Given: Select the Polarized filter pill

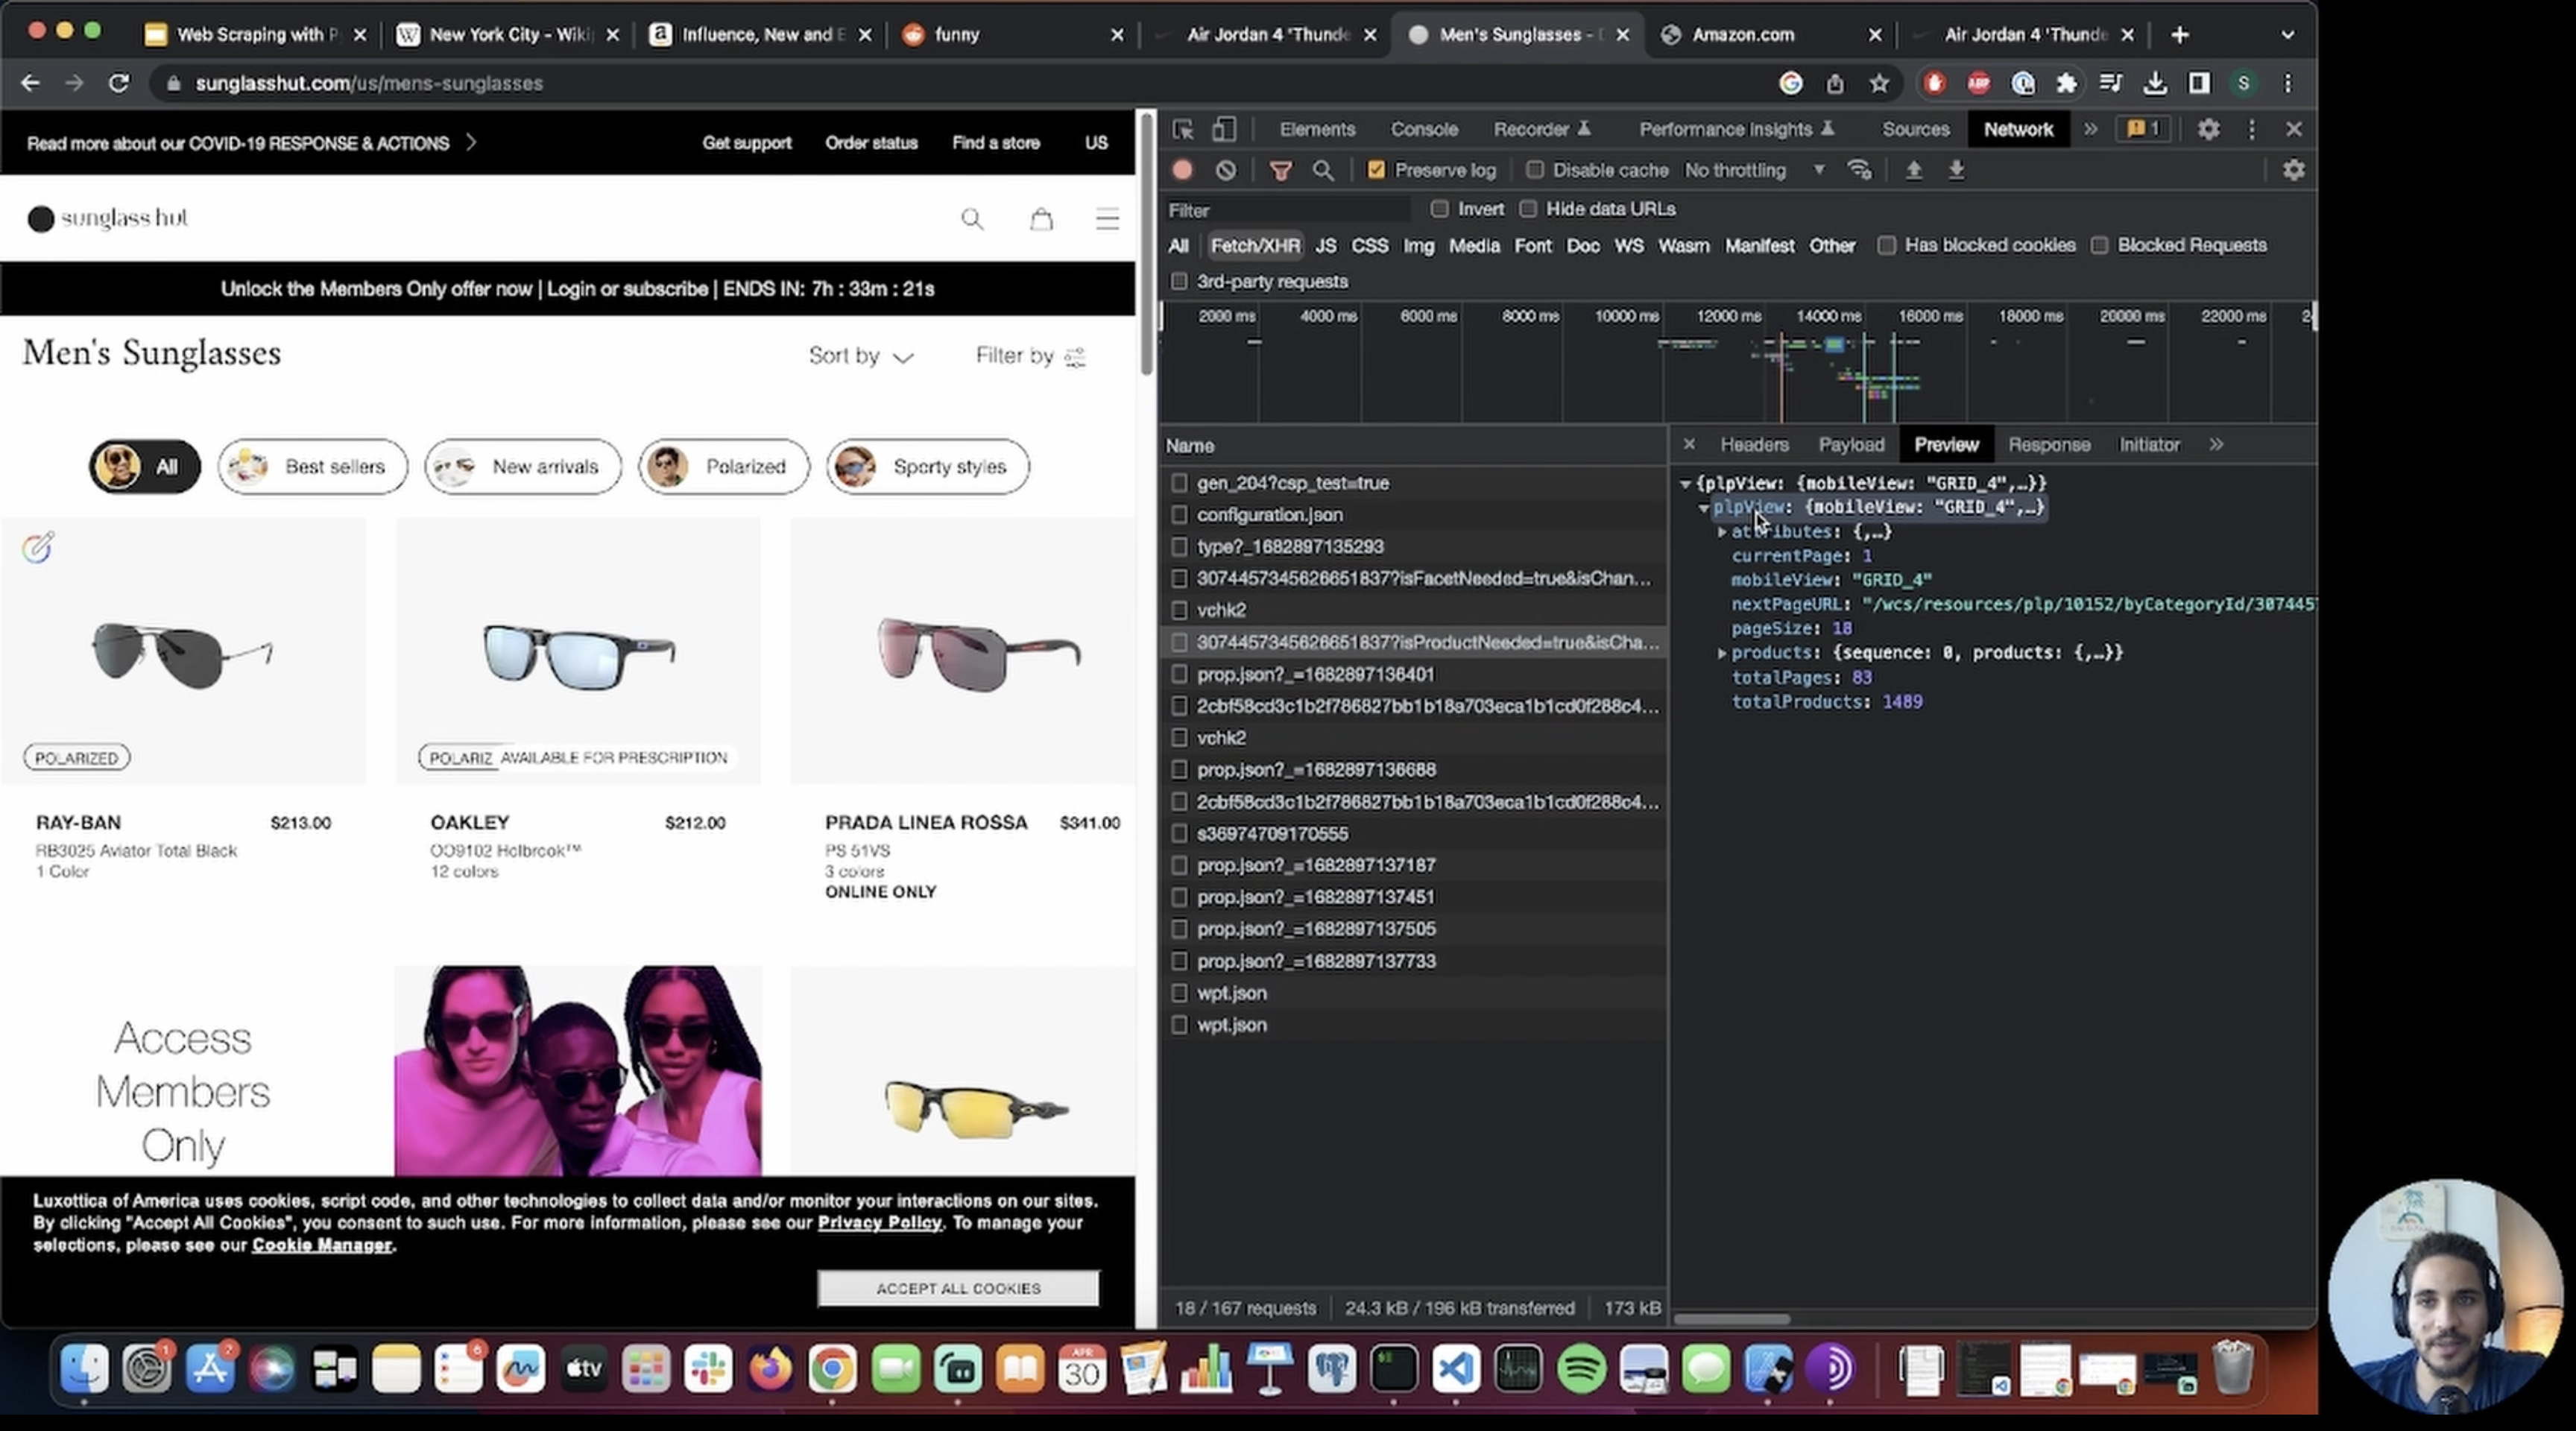Looking at the screenshot, I should click(x=723, y=467).
